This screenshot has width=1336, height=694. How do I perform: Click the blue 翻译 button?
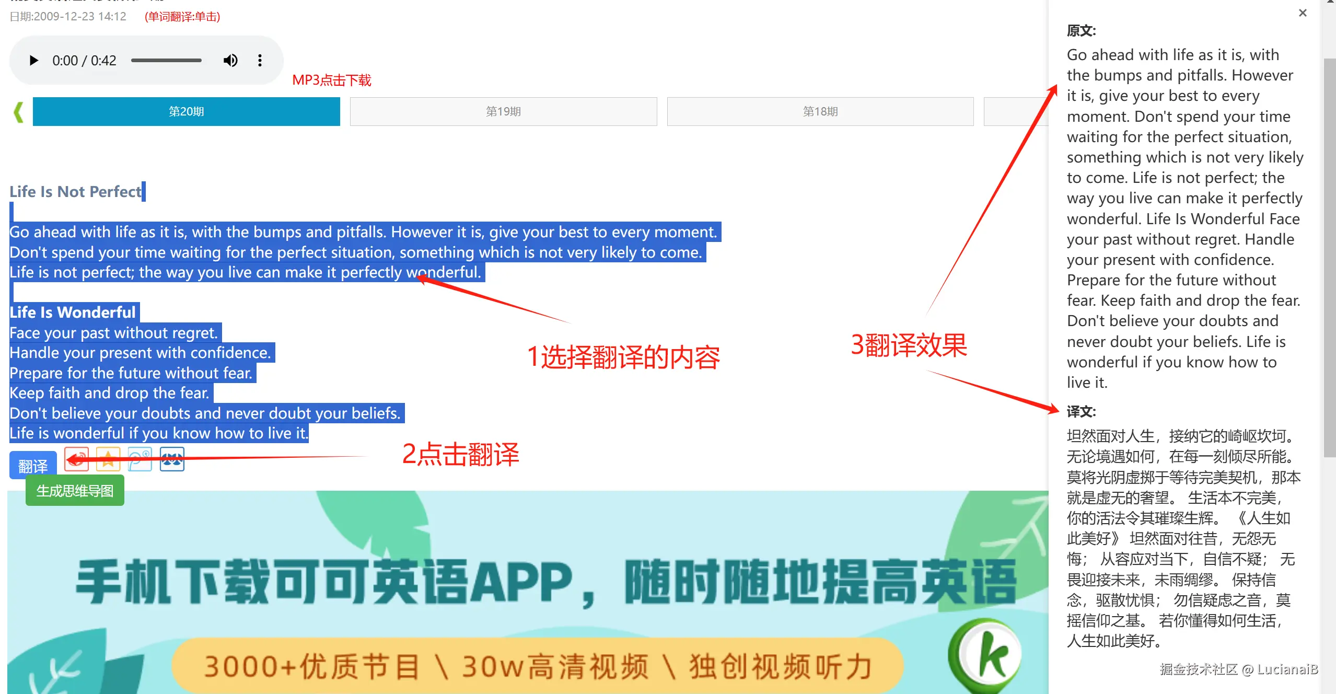33,465
